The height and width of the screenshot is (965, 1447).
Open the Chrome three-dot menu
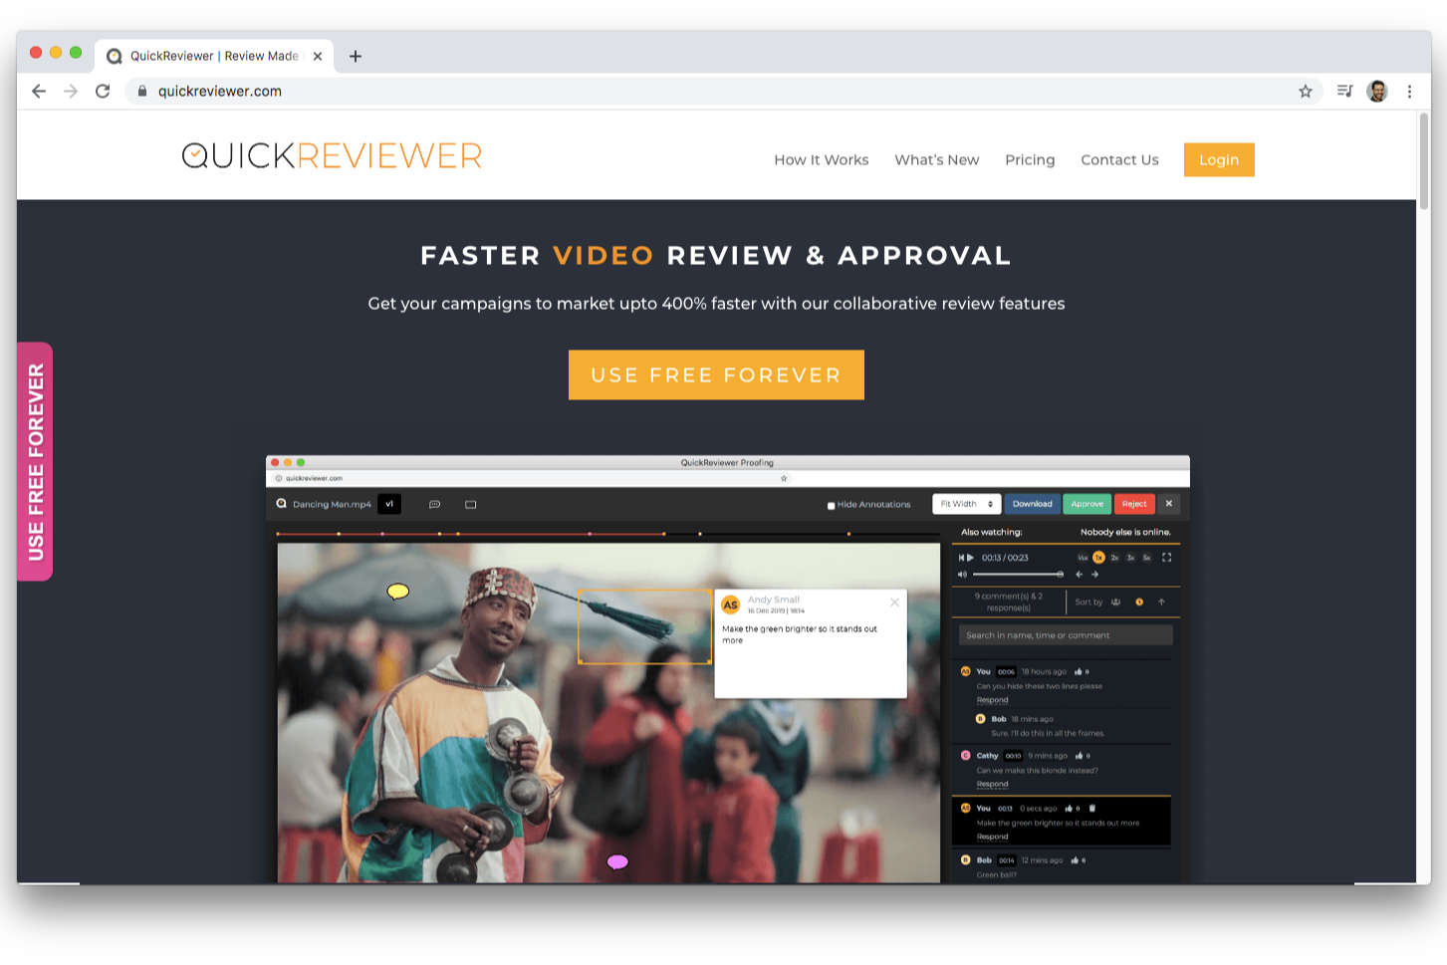1409,92
